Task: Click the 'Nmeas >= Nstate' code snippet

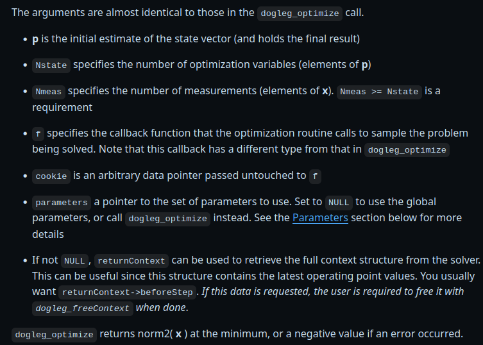Action: point(379,92)
